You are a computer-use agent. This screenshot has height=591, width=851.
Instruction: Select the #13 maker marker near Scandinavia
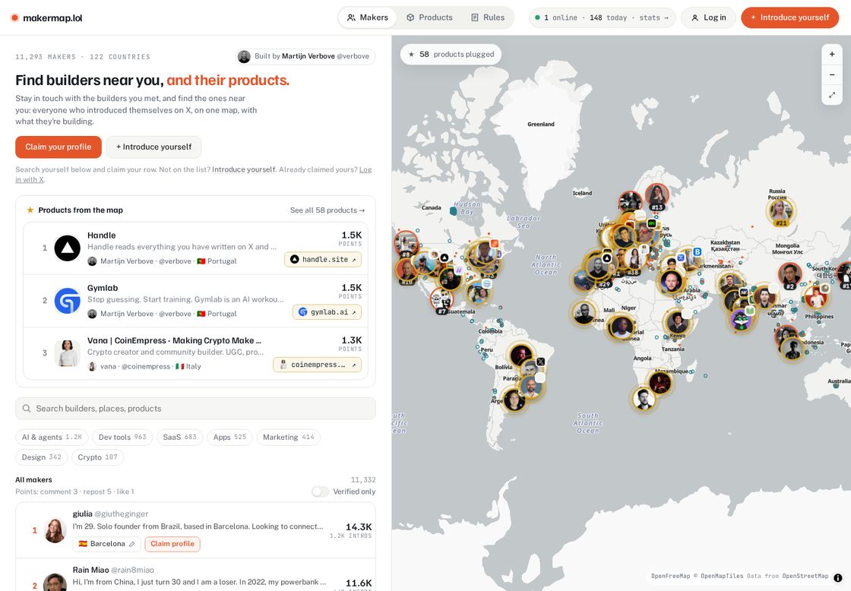pos(656,196)
